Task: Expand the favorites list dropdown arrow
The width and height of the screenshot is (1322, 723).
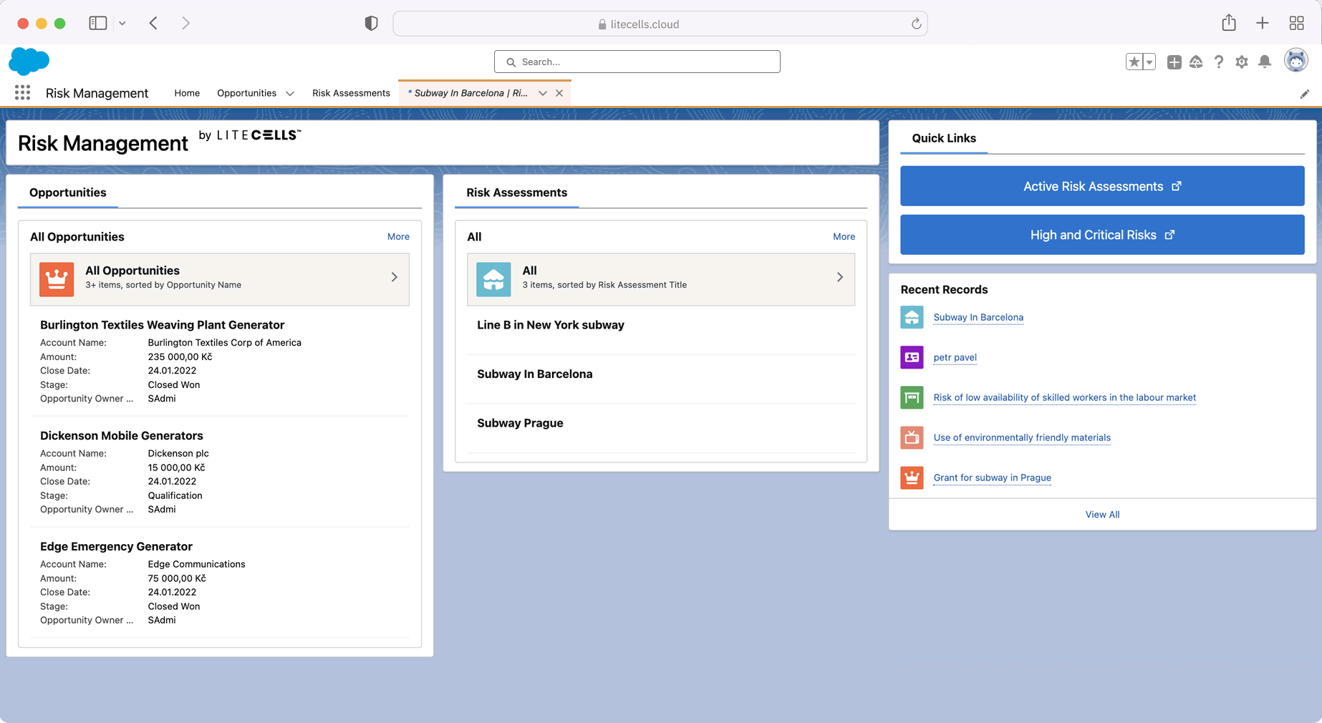Action: pos(1149,62)
